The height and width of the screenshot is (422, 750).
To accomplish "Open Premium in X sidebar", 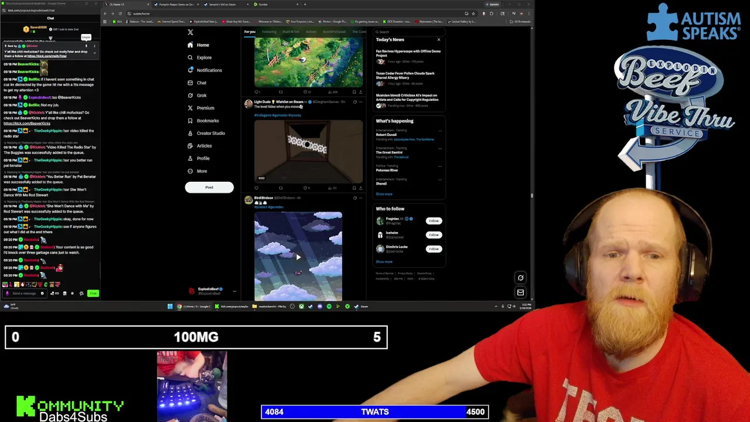I will coord(200,108).
